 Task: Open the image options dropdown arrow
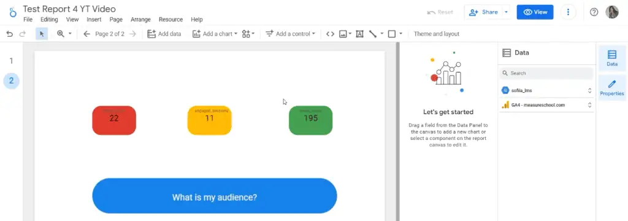coord(350,34)
